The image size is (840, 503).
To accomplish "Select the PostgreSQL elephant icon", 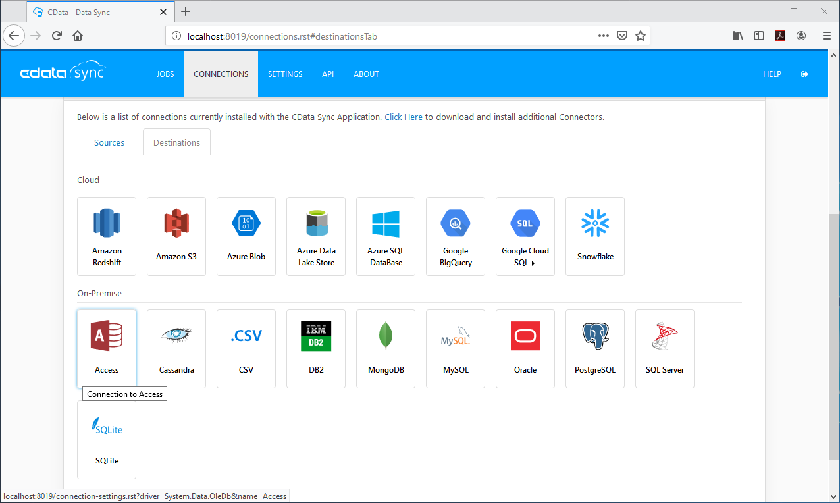I will [595, 336].
